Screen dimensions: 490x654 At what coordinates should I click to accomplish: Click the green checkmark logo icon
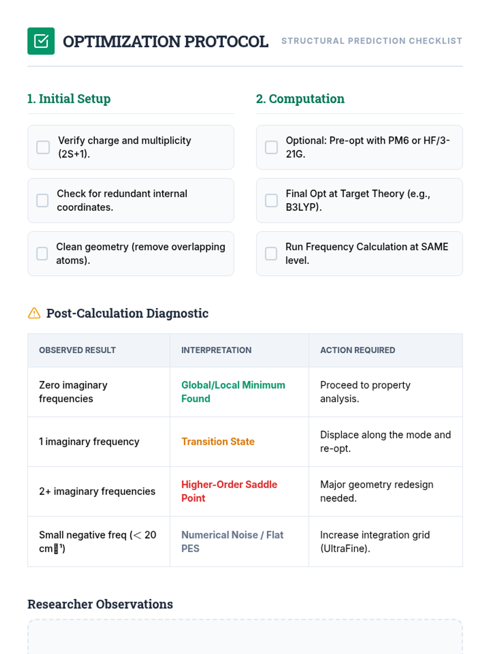point(41,41)
